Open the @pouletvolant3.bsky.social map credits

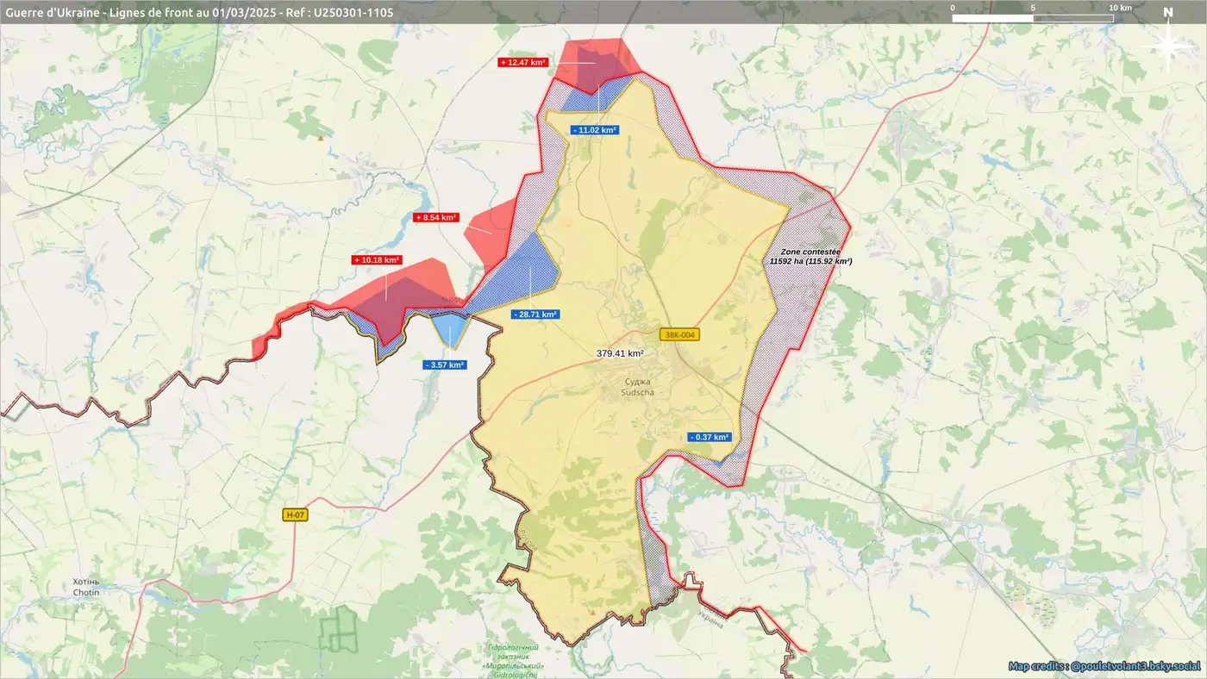click(x=1104, y=666)
